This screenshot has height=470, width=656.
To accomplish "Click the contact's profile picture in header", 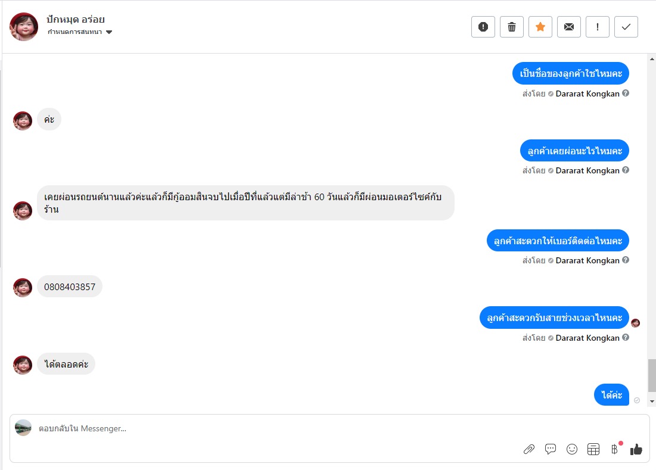I will coord(24,27).
